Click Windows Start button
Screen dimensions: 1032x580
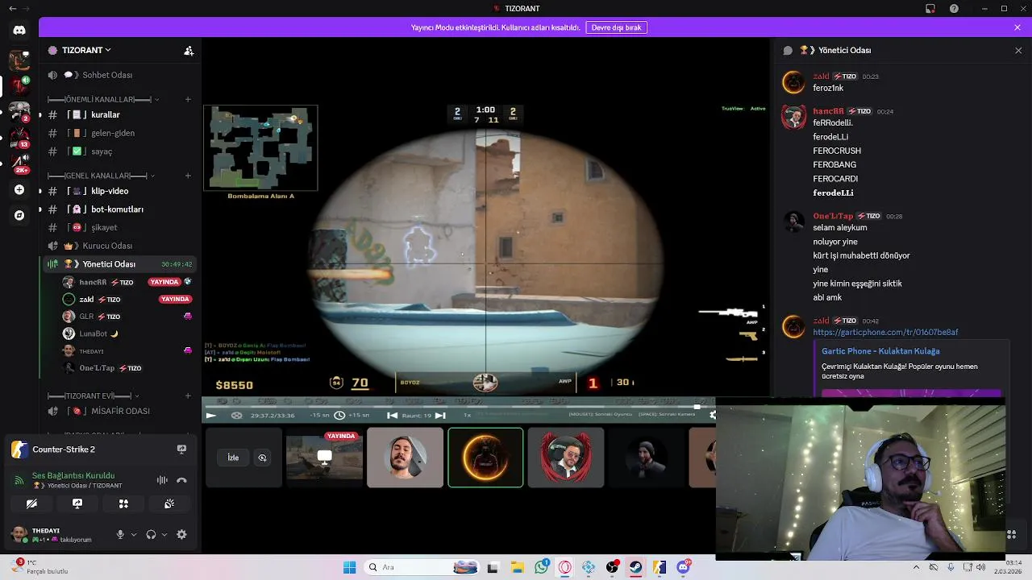click(x=349, y=567)
